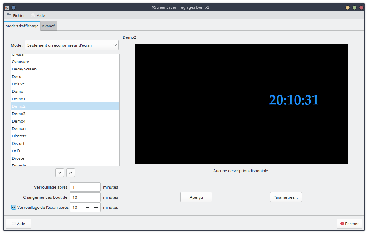Open the Paramètres dialog
Screen dimensions: 368x234
[x=286, y=197]
